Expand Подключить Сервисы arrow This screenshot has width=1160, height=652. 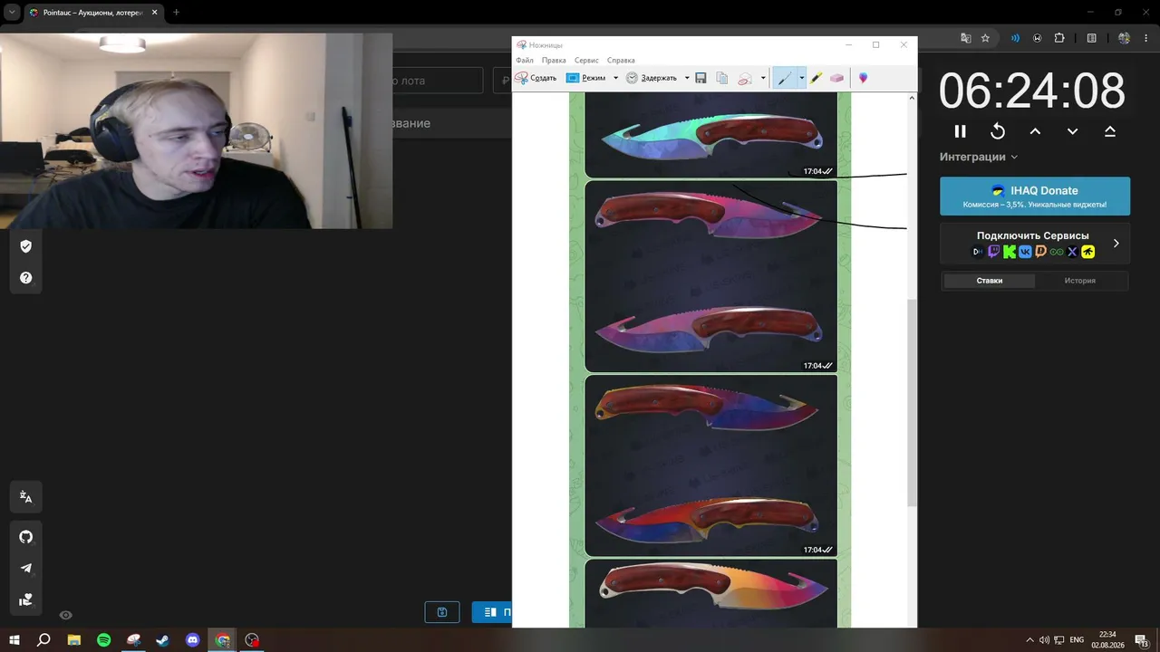tap(1116, 243)
